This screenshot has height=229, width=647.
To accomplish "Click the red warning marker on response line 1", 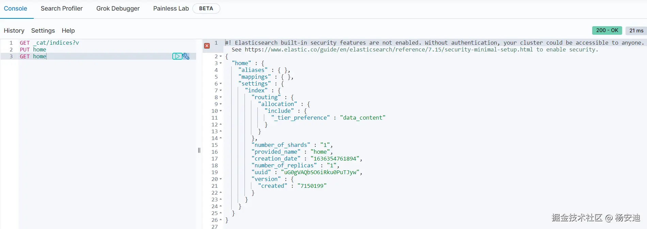I will 207,46.
